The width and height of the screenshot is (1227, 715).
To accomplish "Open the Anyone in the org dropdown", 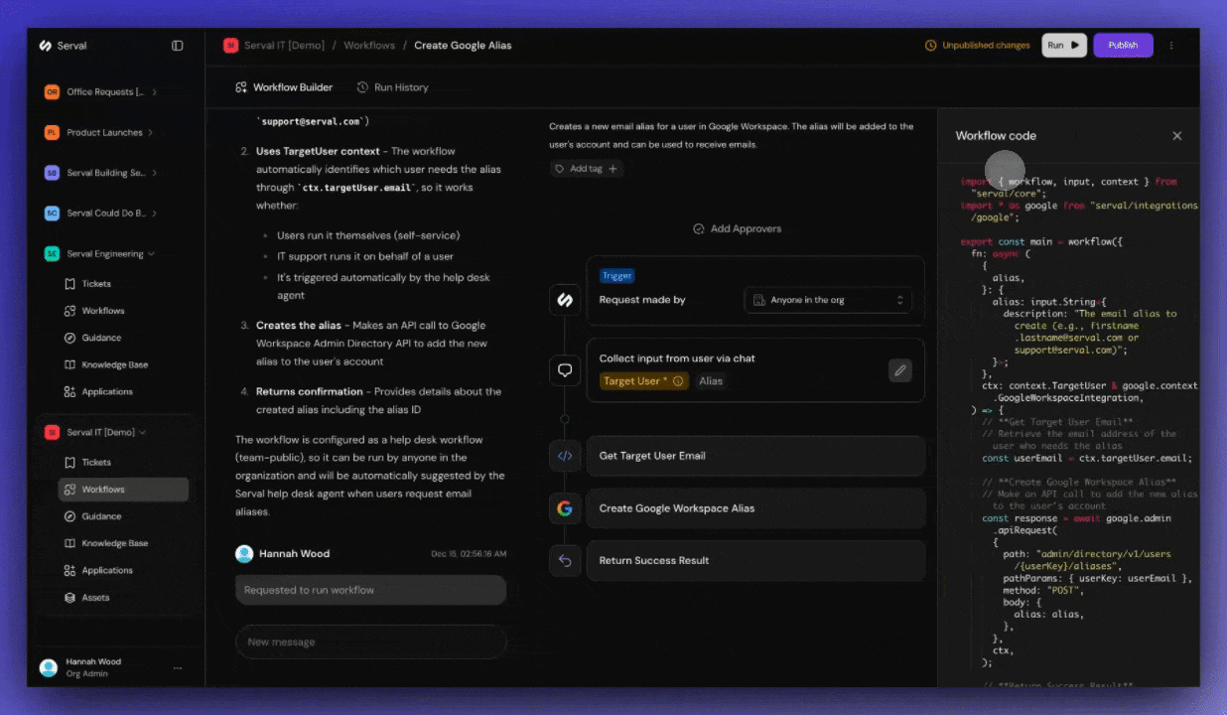I will 828,299.
